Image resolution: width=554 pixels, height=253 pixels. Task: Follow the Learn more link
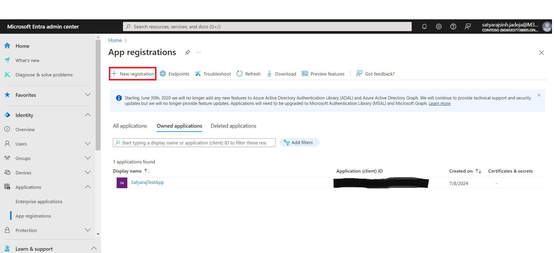pyautogui.click(x=439, y=103)
